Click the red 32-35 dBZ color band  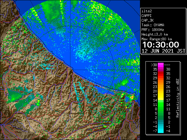coord(161,74)
